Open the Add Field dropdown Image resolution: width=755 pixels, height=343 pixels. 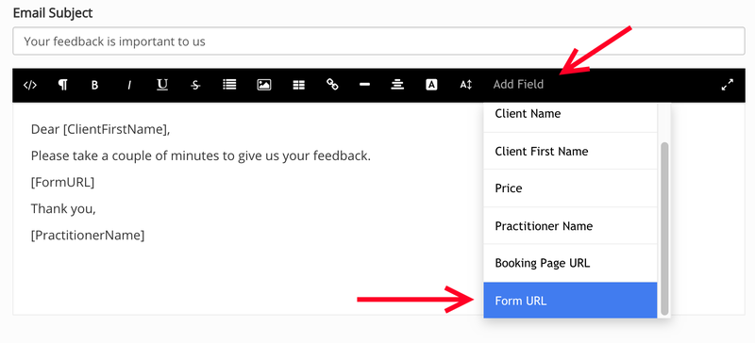click(518, 85)
